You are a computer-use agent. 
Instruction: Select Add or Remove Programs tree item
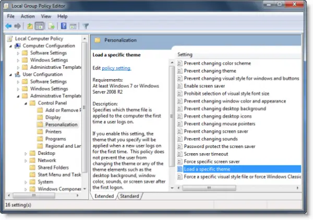(x=63, y=110)
